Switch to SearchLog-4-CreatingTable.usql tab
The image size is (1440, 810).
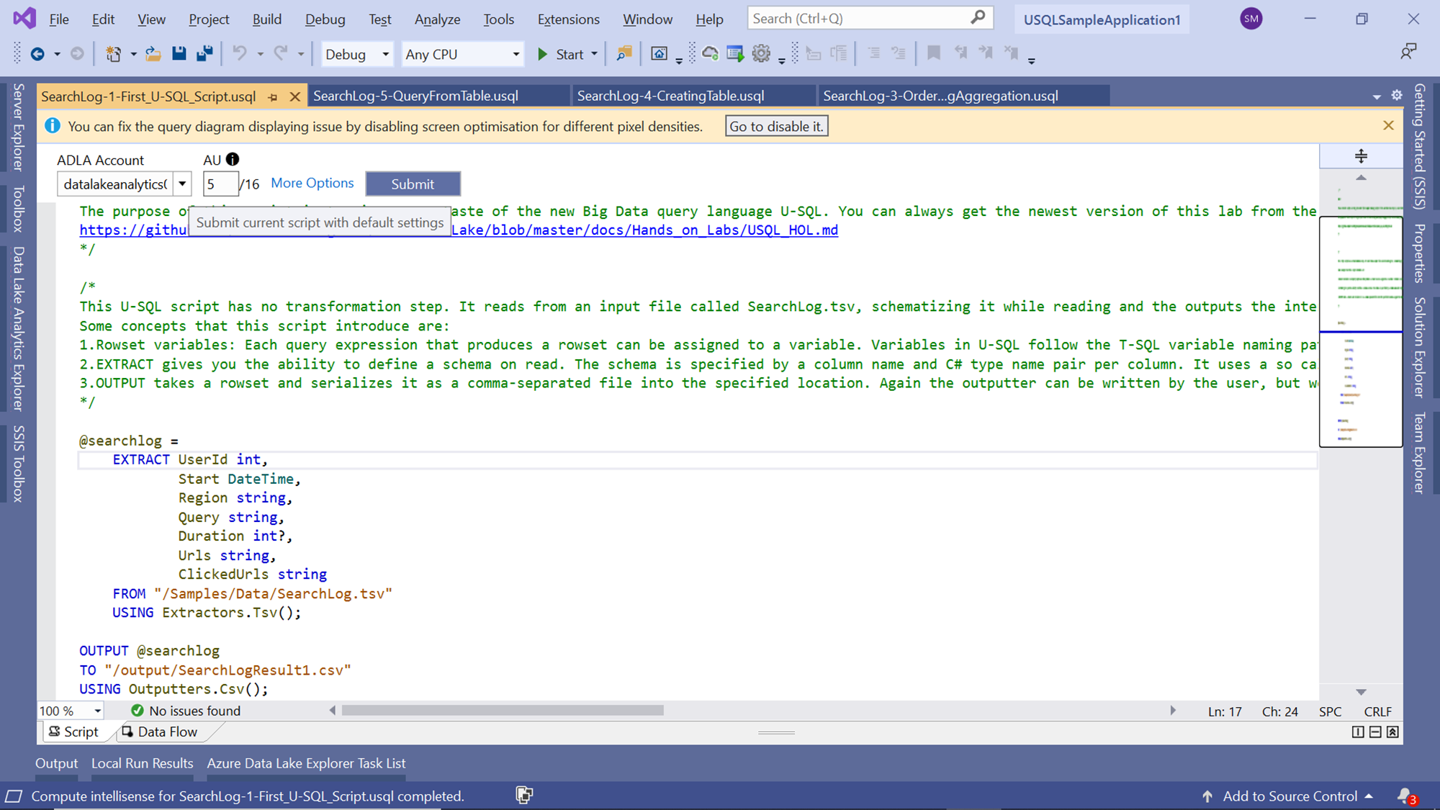pos(670,96)
